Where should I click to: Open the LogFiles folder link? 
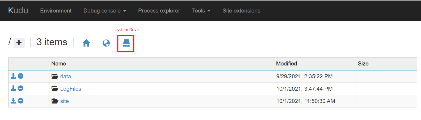(x=71, y=89)
